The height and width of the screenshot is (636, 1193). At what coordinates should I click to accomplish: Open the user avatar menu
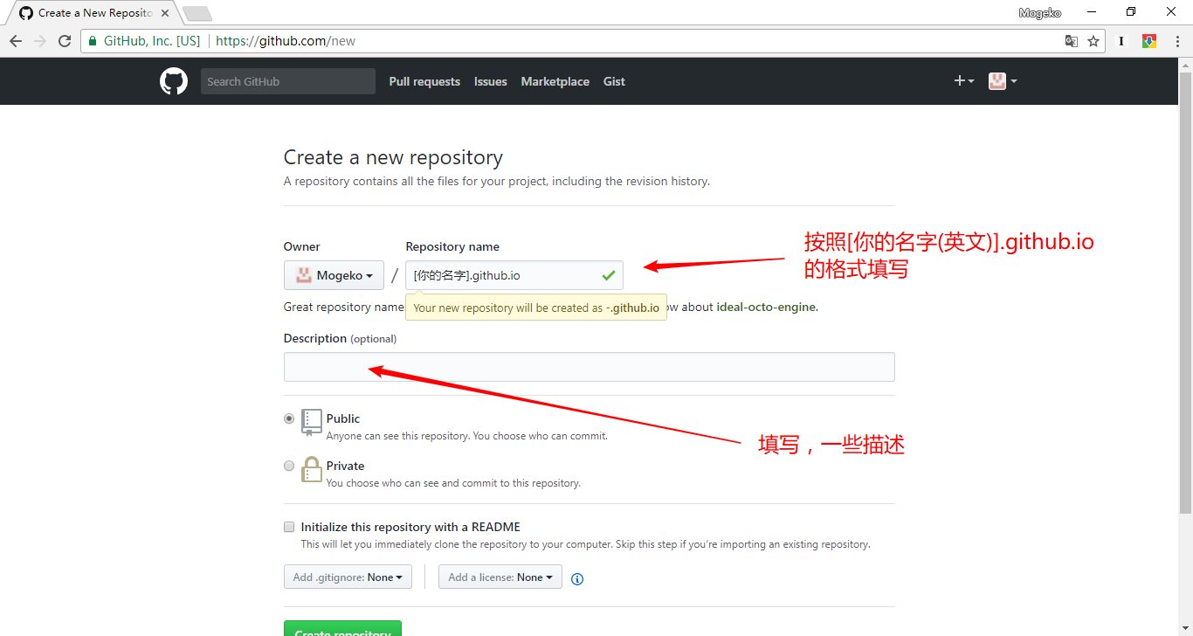(x=1002, y=81)
